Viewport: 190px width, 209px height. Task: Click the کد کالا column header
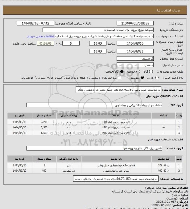164,116
